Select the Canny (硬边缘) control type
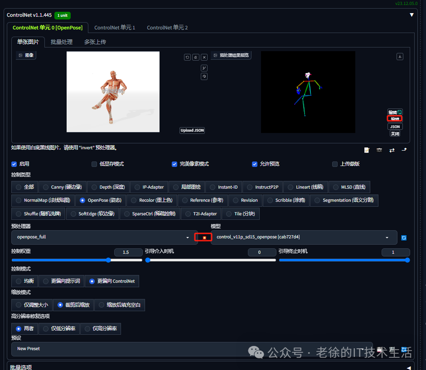Image resolution: width=426 pixels, height=370 pixels. 62,187
